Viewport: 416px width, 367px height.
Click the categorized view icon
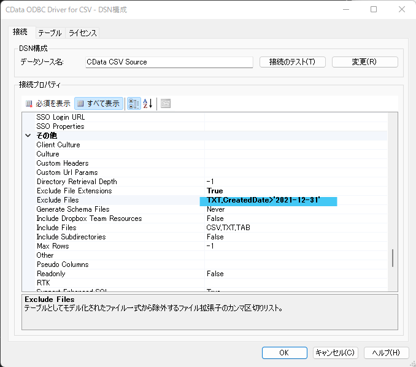134,104
